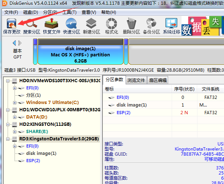Open the 工具(T) menu
This screenshot has width=224, height=184.
[x=69, y=12]
